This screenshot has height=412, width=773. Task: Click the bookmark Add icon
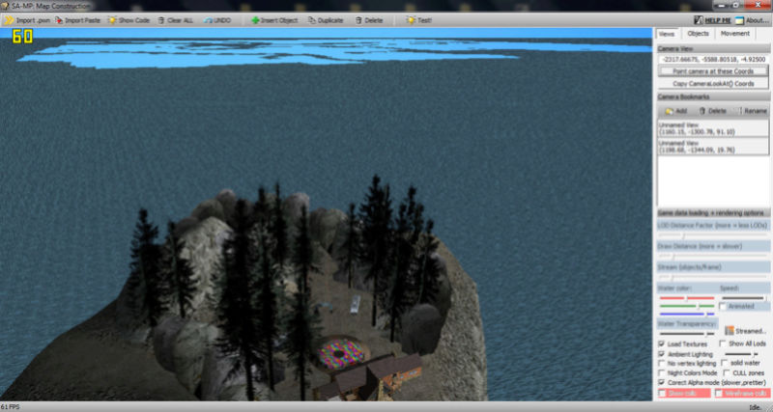[x=669, y=111]
